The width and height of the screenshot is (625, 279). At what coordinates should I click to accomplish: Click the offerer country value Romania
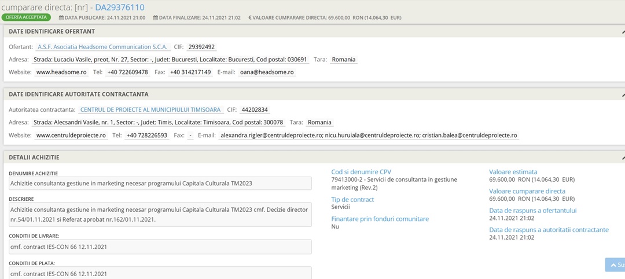[344, 60]
